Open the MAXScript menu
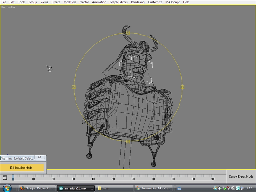This screenshot has width=256, height=192. coord(172,2)
